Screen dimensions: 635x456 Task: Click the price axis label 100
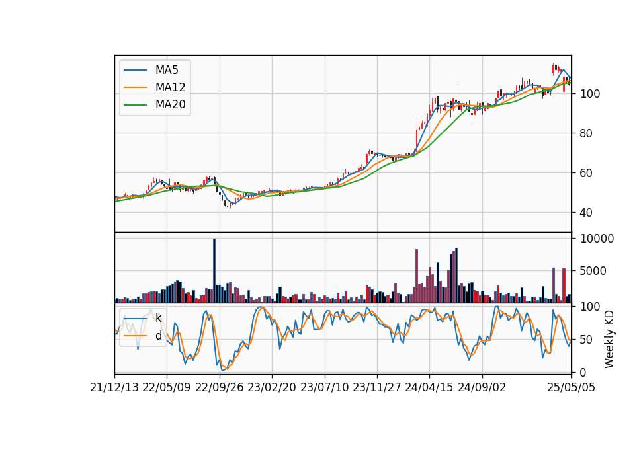pos(590,94)
